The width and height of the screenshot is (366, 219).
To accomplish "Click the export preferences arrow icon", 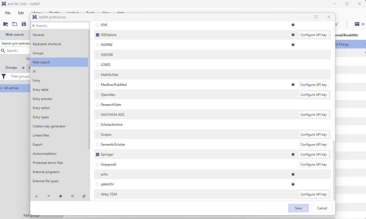I will pos(49,196).
